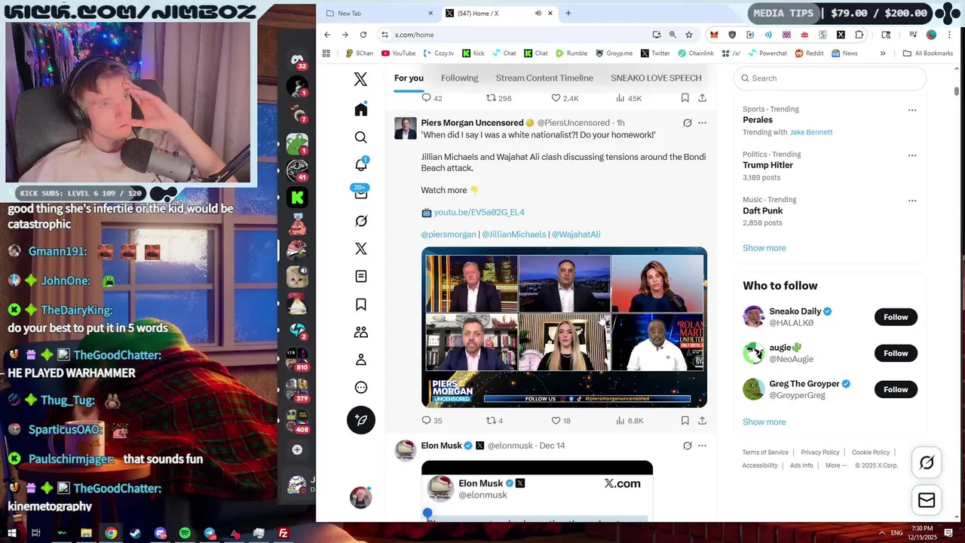Open the Communities icon in X sidebar
The height and width of the screenshot is (543, 965).
point(360,332)
